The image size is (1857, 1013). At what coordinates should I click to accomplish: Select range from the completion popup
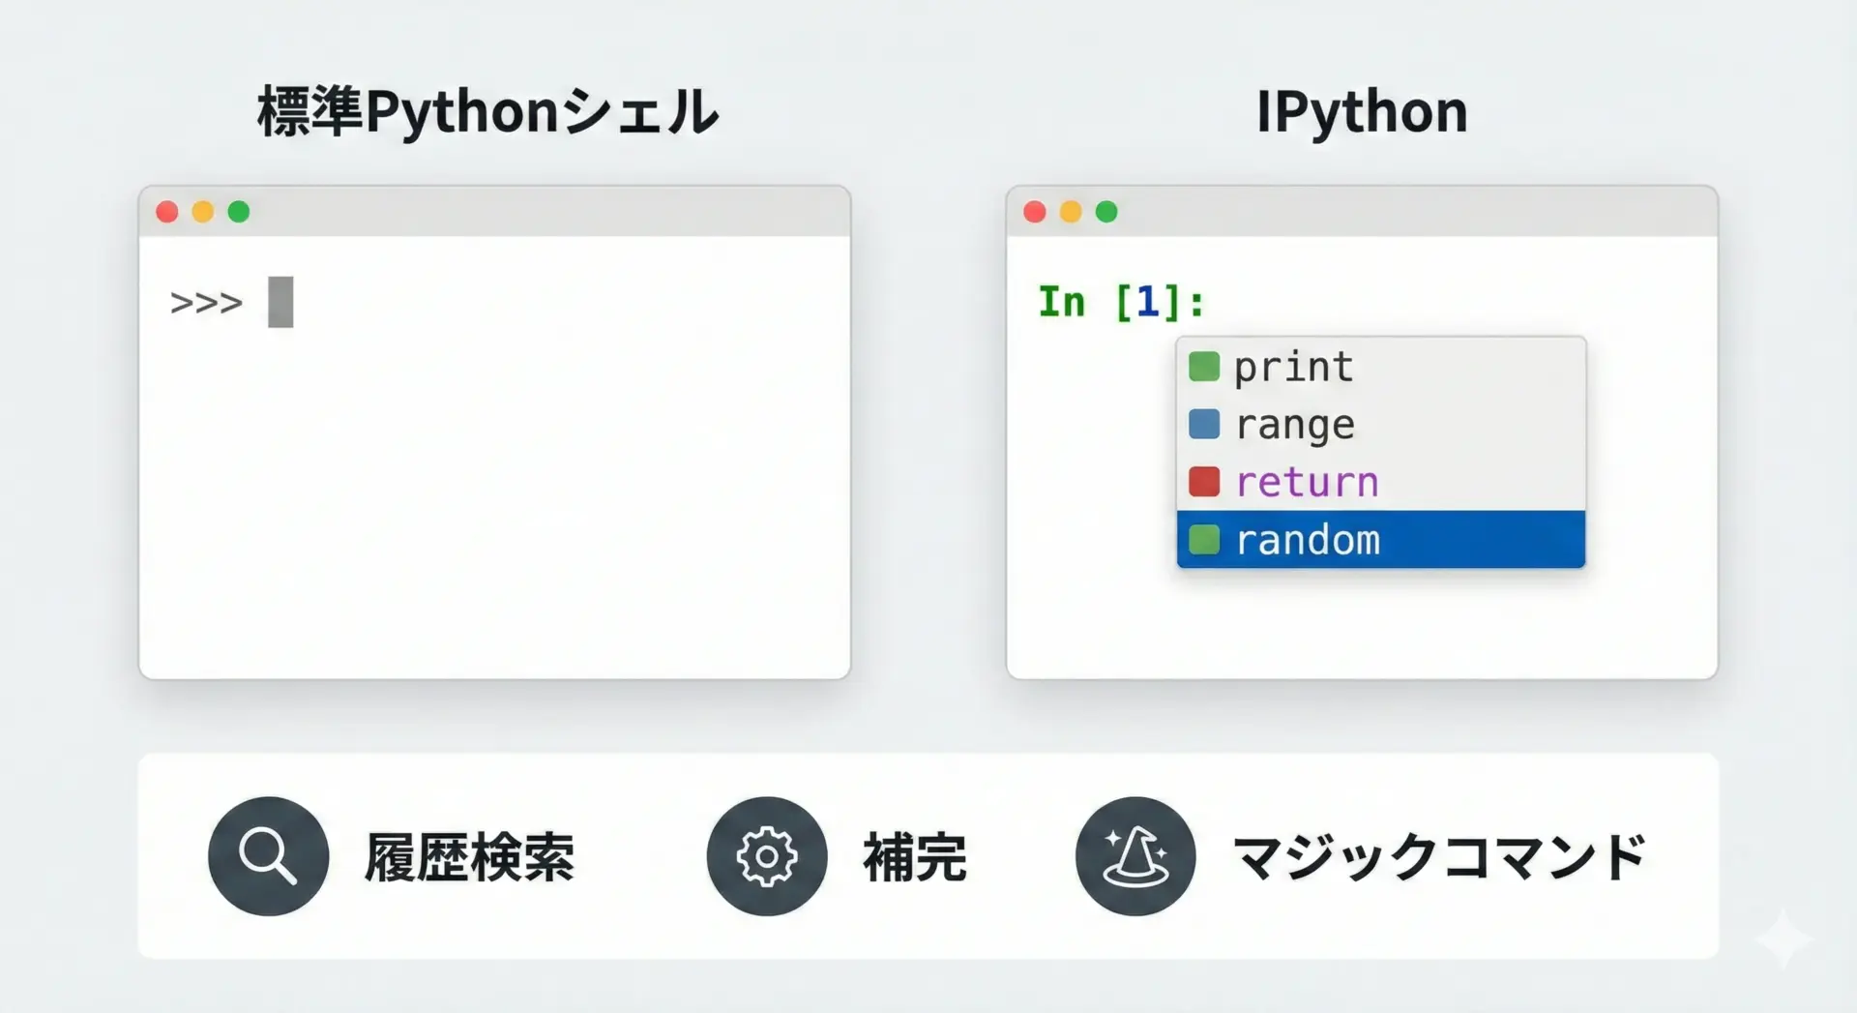1295,425
